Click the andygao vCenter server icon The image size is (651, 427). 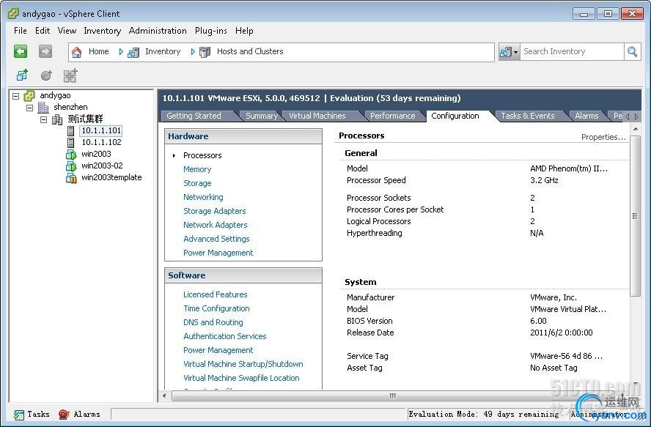pos(29,96)
